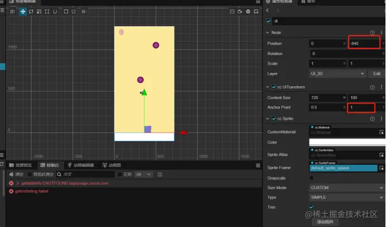Toggle the Grayscale checkbox
The width and height of the screenshot is (386, 227).
(311, 178)
